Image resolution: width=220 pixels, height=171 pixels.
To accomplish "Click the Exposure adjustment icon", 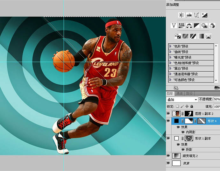I will pos(204,15).
